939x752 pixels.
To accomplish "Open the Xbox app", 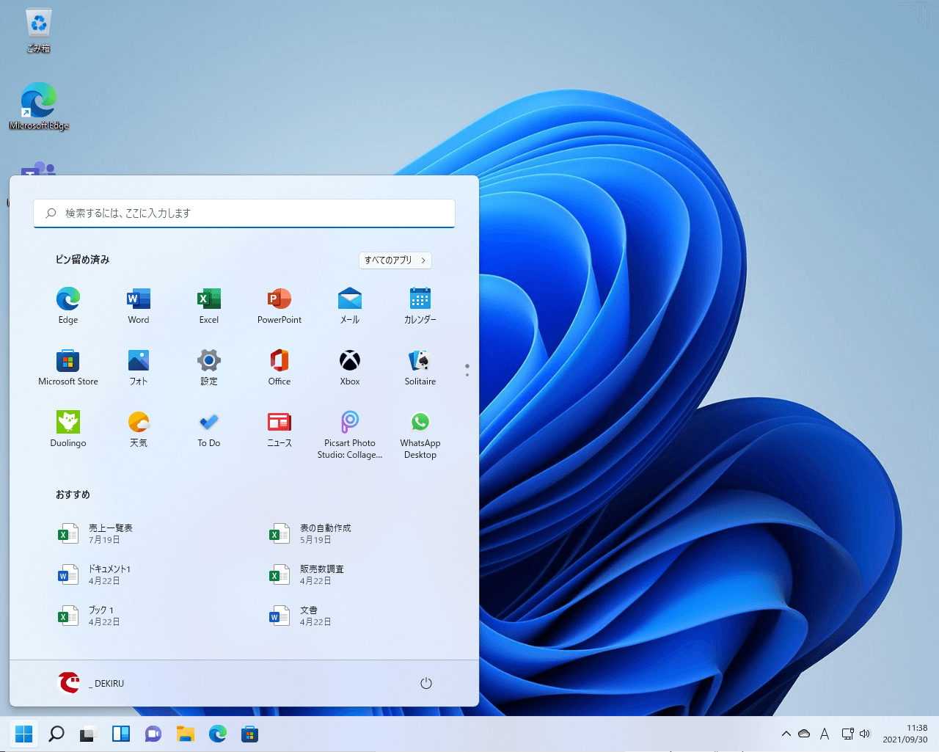I will click(350, 367).
